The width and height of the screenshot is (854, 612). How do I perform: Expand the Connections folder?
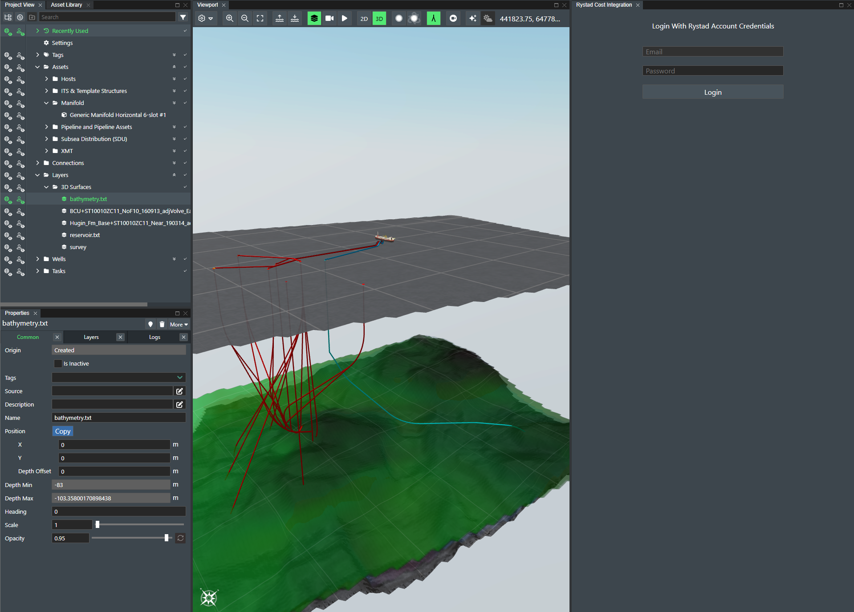tap(37, 163)
